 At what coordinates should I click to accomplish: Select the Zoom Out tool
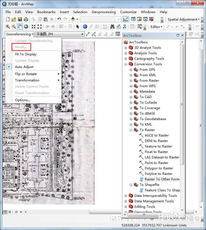(x=14, y=27)
